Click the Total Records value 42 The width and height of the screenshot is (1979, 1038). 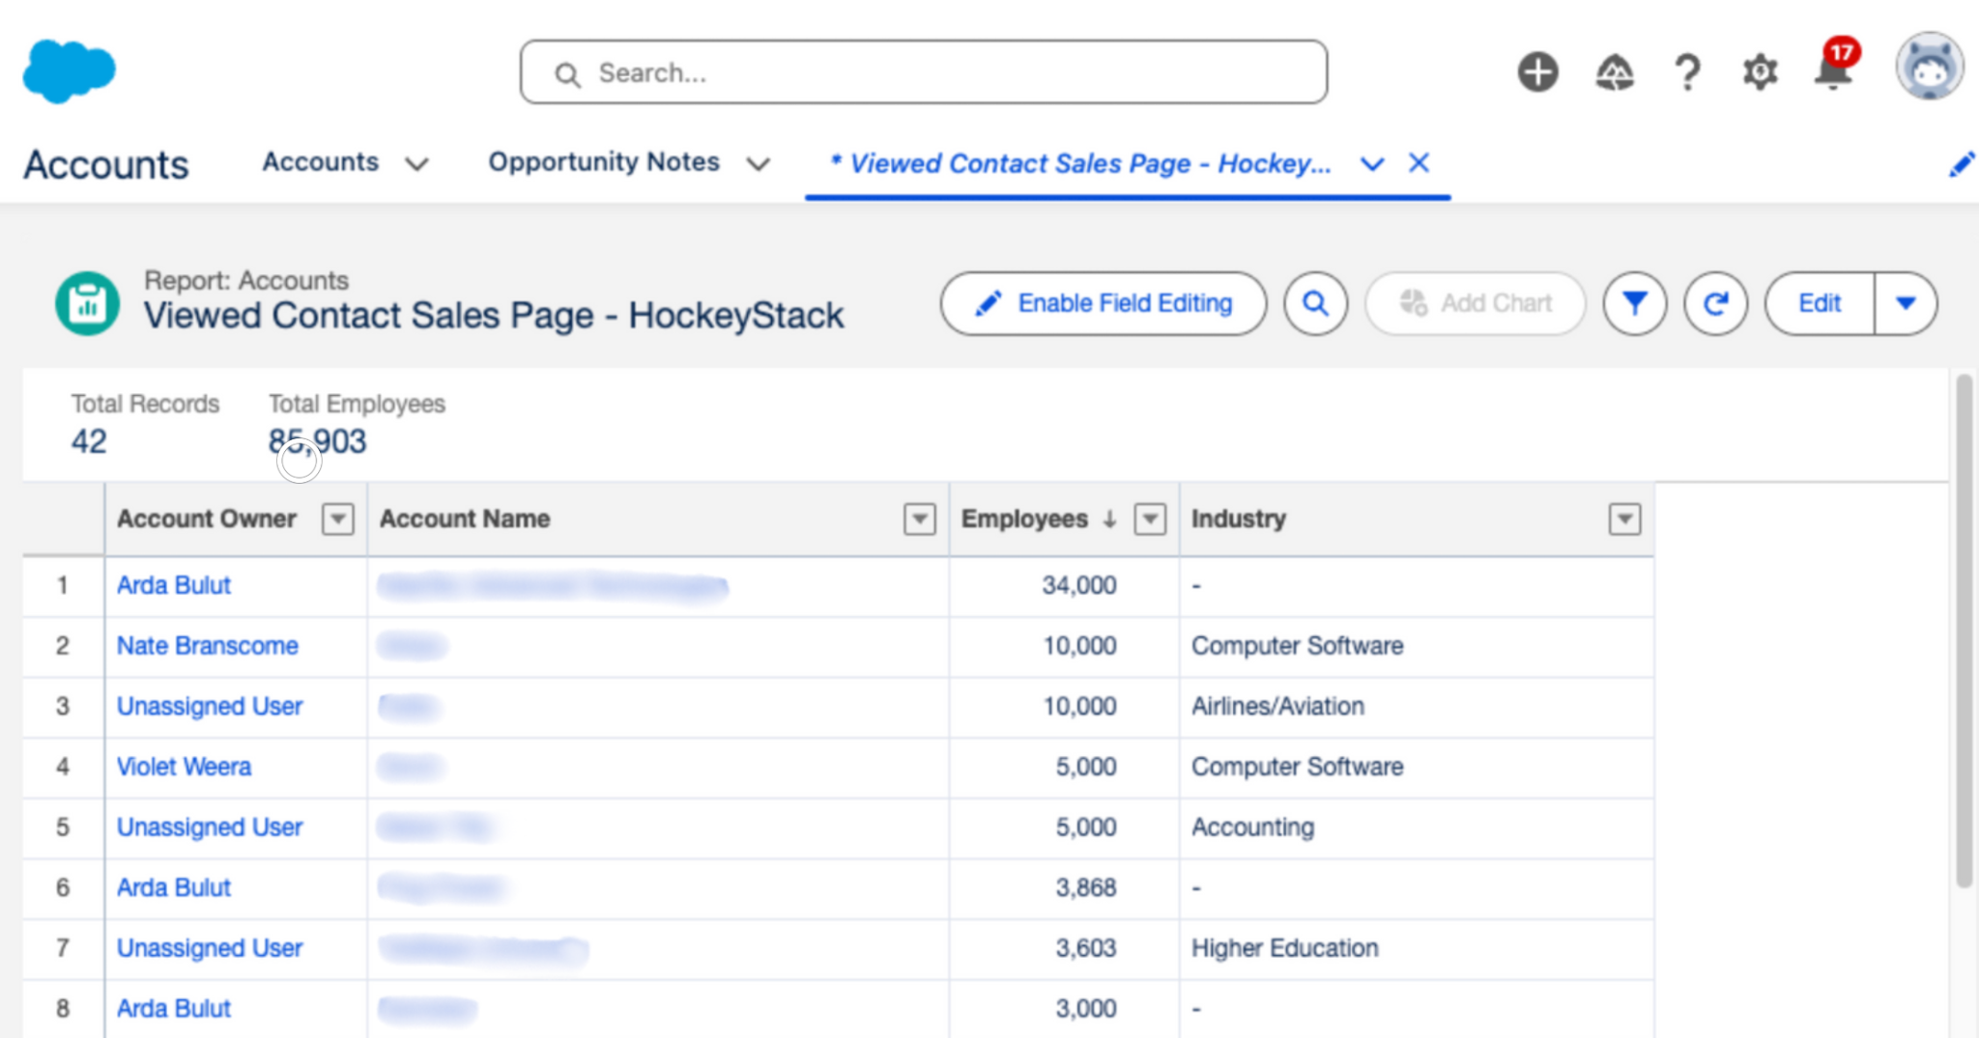(x=89, y=441)
